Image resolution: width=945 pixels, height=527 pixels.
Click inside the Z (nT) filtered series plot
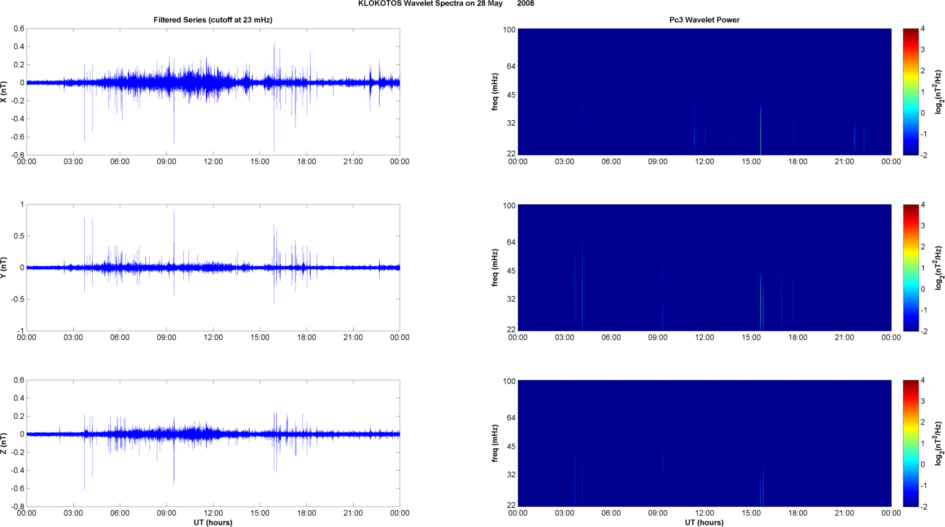click(x=213, y=443)
